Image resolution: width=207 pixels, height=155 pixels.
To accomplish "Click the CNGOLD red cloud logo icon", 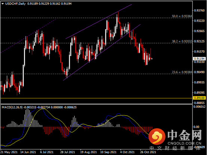I will pyautogui.click(x=157, y=136).
